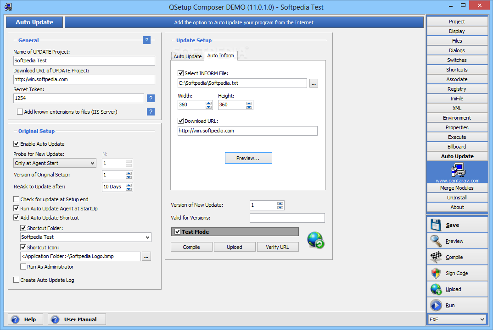Click the Help question mark icon
493x330 pixels.
[15, 319]
